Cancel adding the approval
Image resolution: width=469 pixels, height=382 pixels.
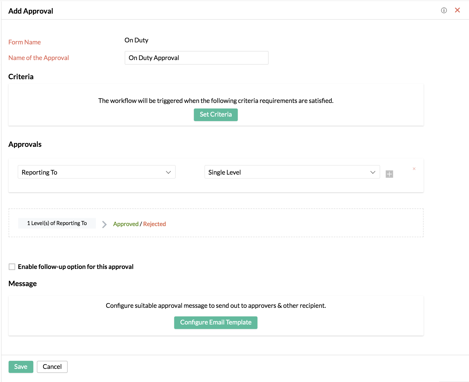tap(52, 367)
